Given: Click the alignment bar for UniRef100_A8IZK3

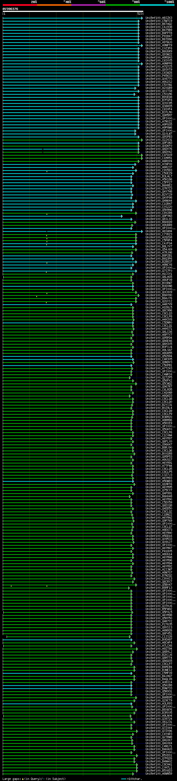Looking at the screenshot, I should pyautogui.click(x=73, y=18).
